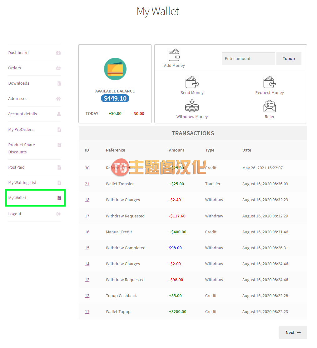This screenshot has height=348, width=317.
Task: Click the My Waiting List document icon
Action: pos(59,183)
